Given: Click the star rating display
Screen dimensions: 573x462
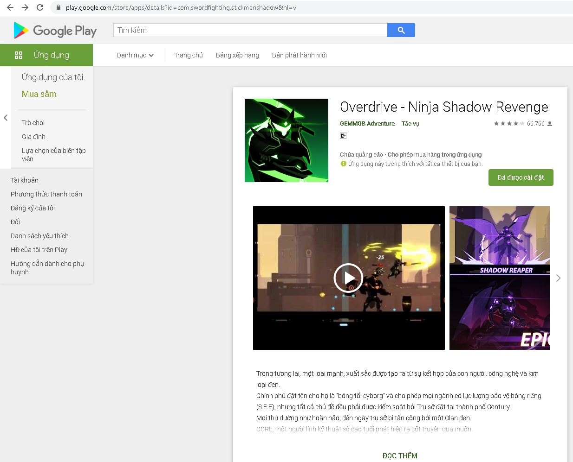Looking at the screenshot, I should tap(509, 124).
